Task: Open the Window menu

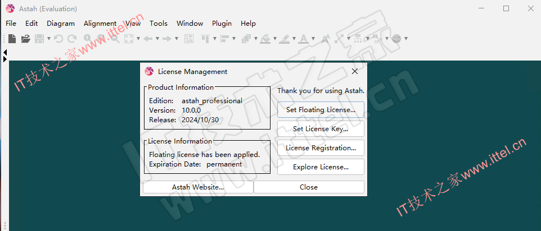Action: point(190,24)
